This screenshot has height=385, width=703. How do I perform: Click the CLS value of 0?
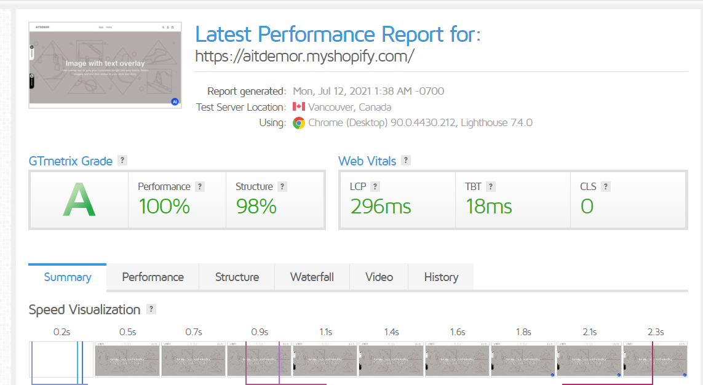coord(587,207)
